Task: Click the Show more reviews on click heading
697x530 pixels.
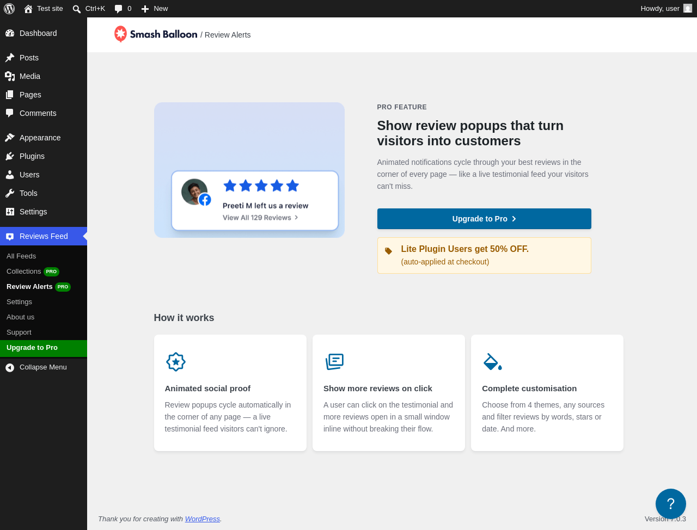Action: [x=378, y=389]
